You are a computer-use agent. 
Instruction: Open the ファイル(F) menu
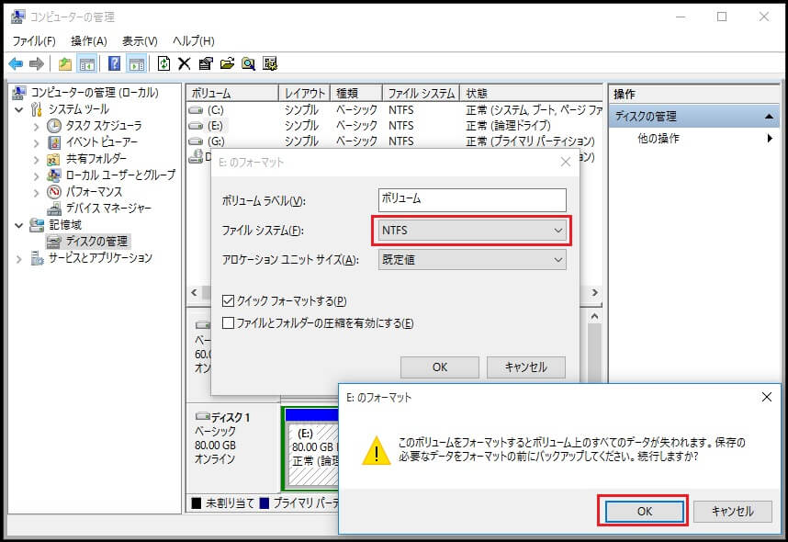(34, 40)
